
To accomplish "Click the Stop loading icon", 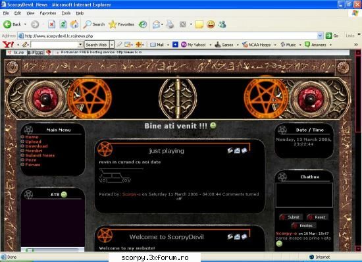I will [51, 24].
